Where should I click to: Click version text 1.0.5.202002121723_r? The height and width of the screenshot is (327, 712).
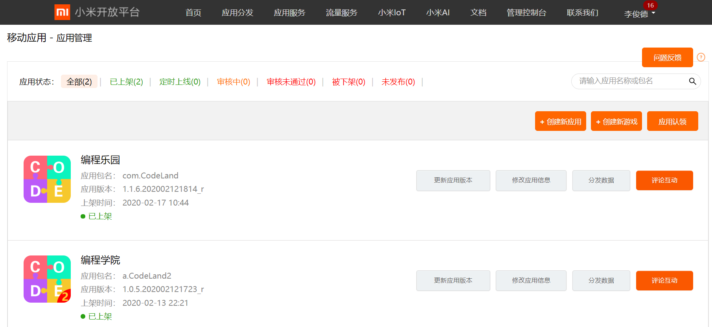[163, 289]
